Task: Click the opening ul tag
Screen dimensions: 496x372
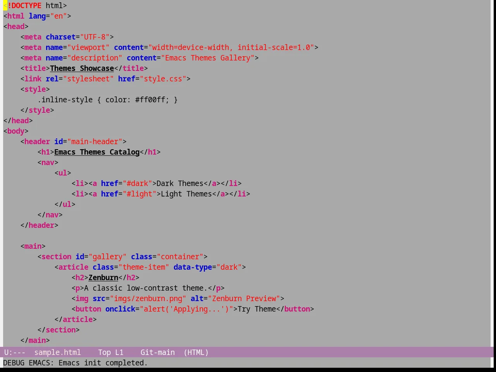Action: point(63,173)
